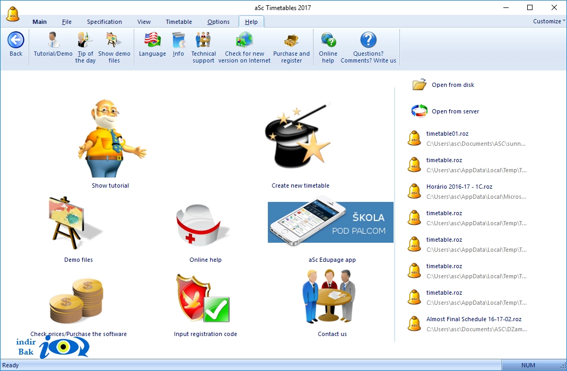The height and width of the screenshot is (371, 567).
Task: Switch to the View tab
Action: coord(144,22)
